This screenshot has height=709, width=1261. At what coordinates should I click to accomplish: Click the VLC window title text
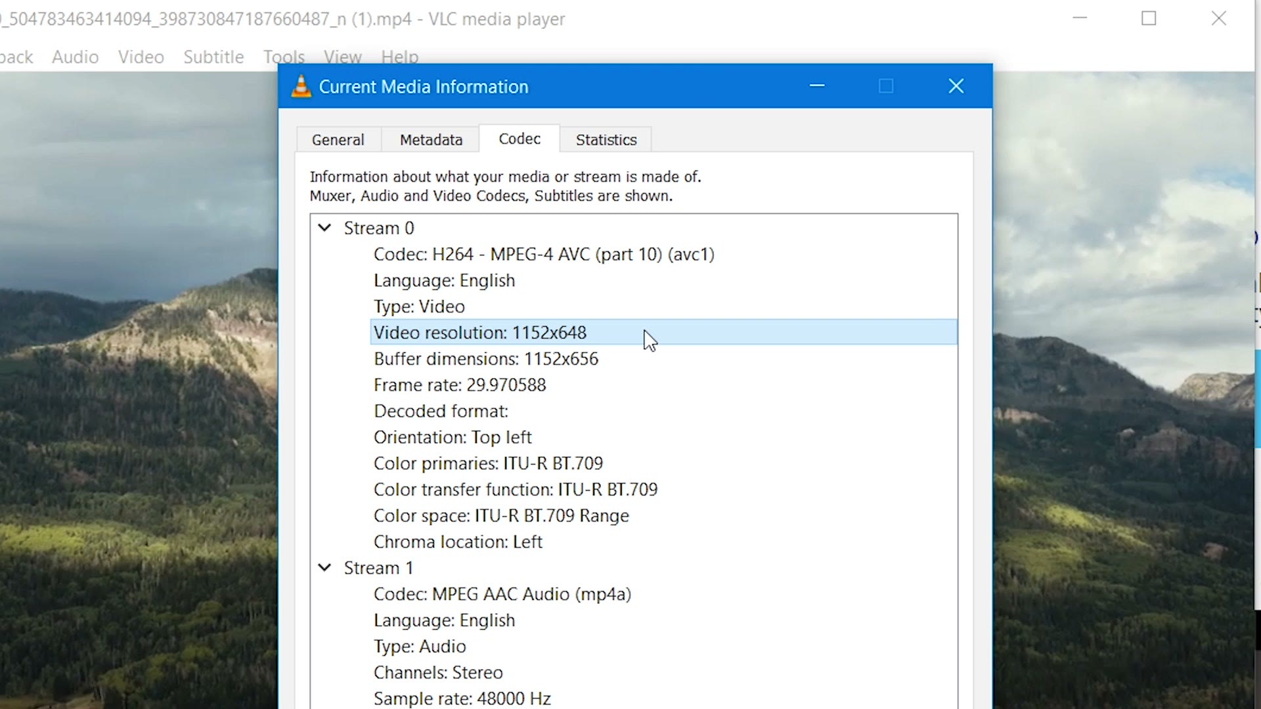pos(282,19)
